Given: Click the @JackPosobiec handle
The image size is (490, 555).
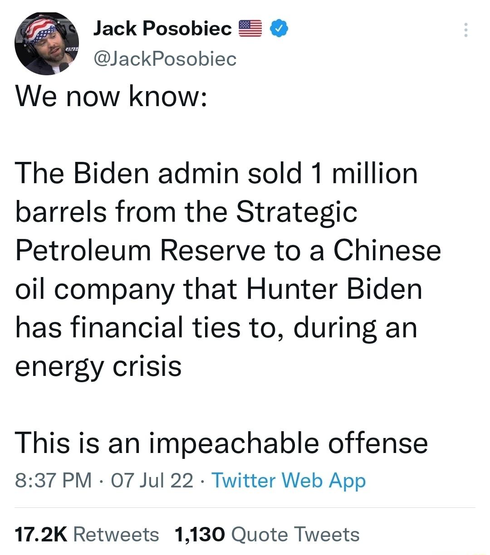Looking at the screenshot, I should (165, 58).
